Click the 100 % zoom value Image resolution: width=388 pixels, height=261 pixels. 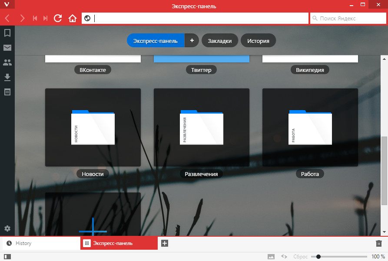[378, 257]
